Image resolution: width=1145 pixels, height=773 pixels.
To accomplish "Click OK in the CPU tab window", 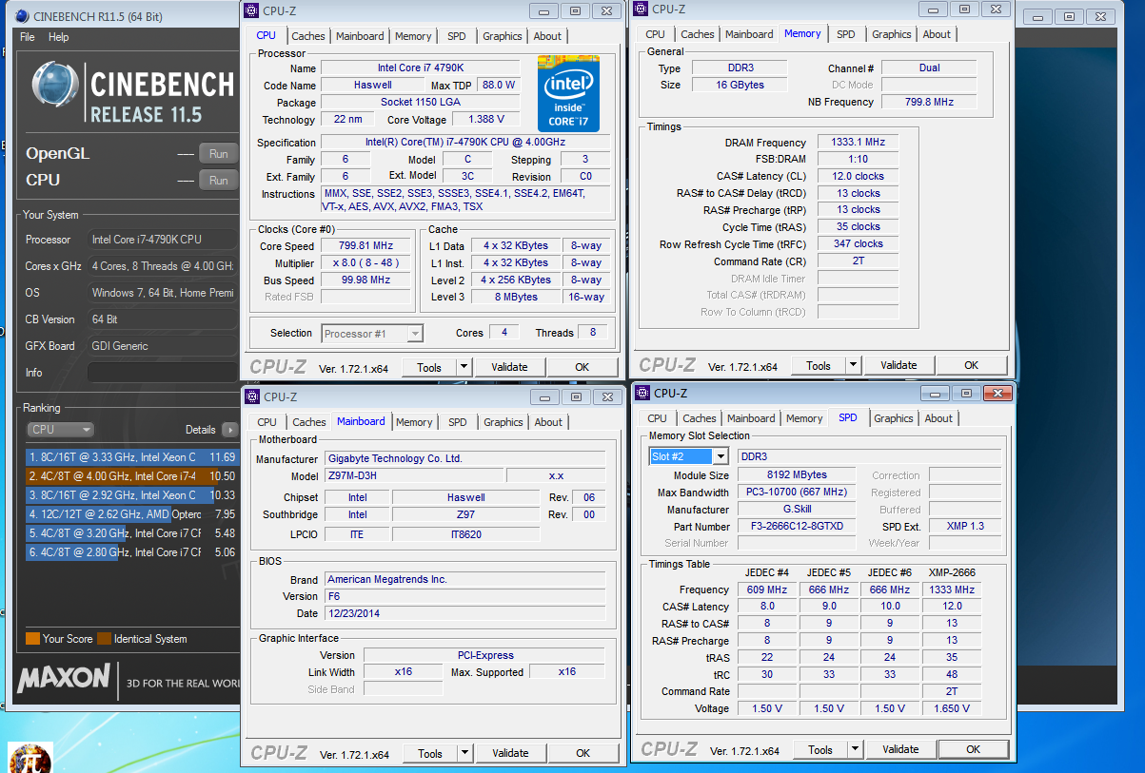I will coord(582,367).
